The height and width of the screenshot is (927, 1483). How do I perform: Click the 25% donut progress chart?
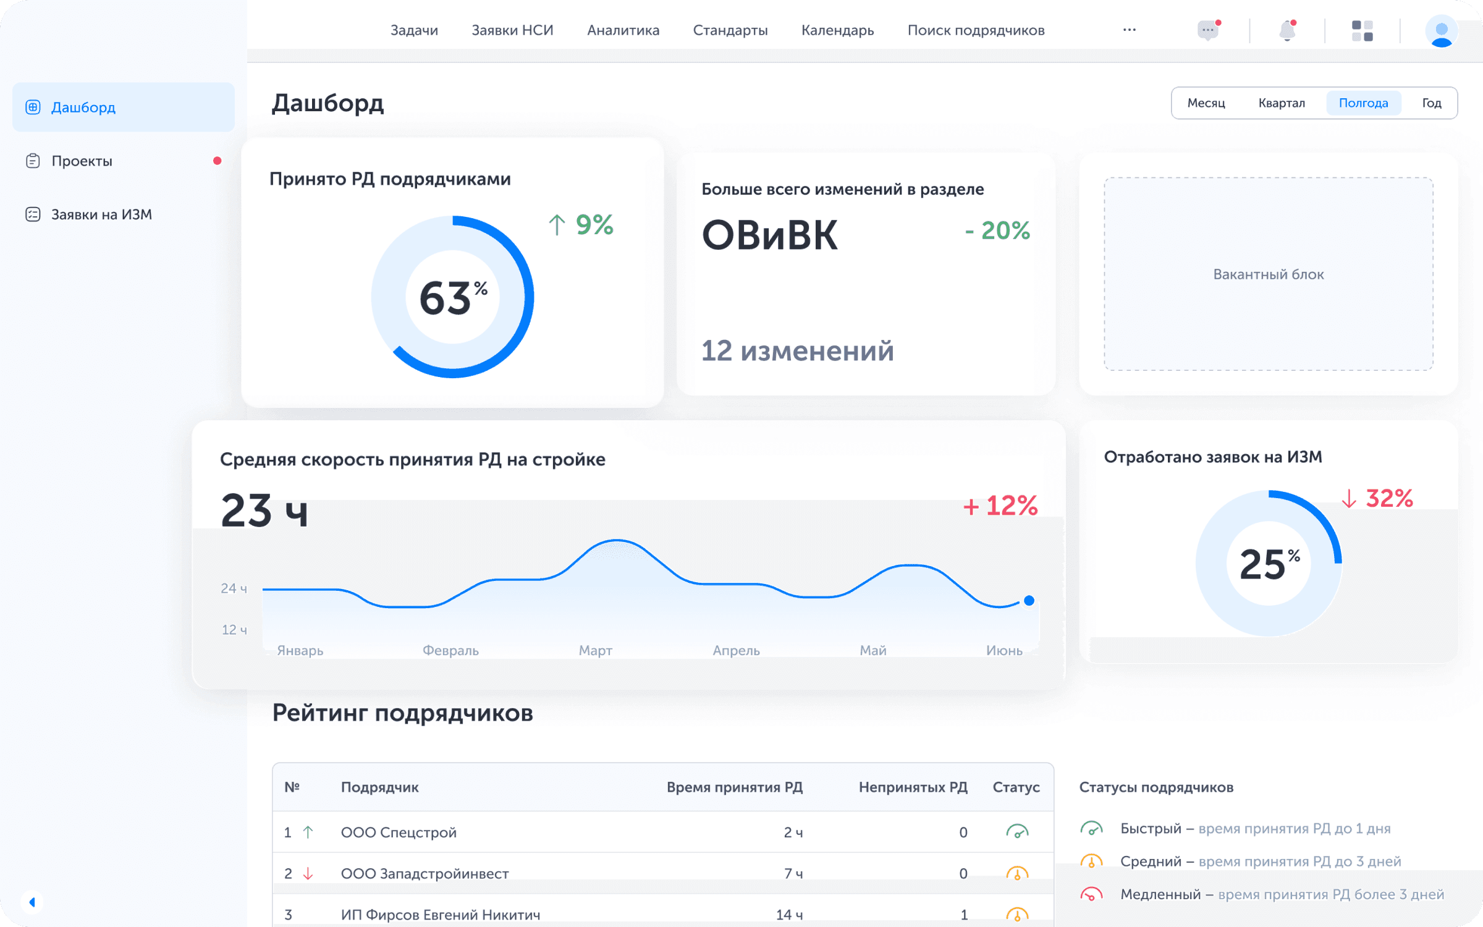(1269, 563)
